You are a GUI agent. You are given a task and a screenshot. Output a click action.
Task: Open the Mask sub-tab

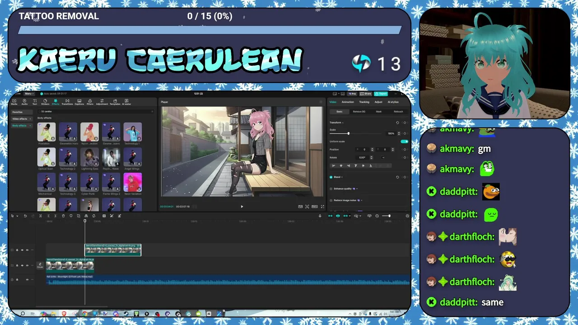[379, 111]
